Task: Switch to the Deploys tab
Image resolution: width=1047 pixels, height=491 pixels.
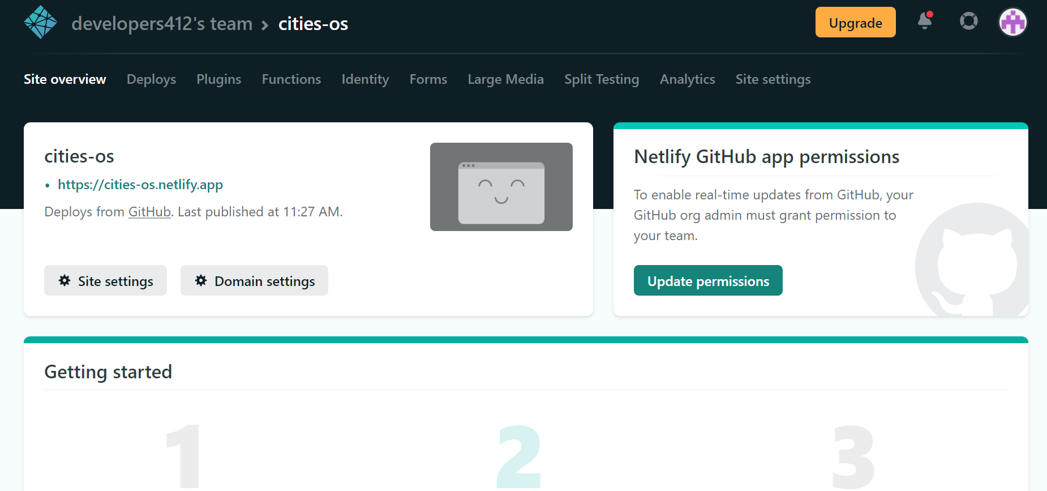Action: click(151, 79)
